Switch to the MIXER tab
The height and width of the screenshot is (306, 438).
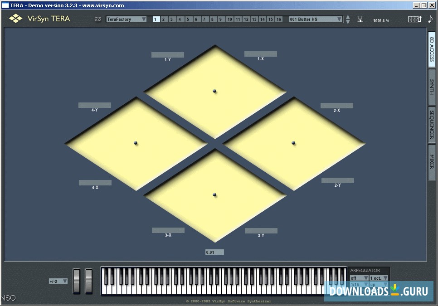[x=432, y=162]
